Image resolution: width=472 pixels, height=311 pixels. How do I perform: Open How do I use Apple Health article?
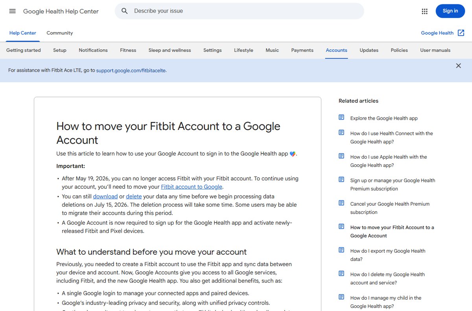(x=389, y=161)
